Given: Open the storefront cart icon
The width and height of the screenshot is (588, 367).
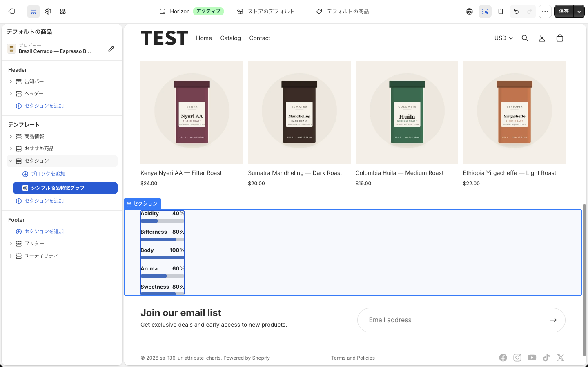Looking at the screenshot, I should pos(560,38).
